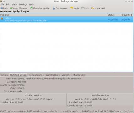Start Full Upgrade from toolbar
This screenshot has width=134, height=113.
(x=60, y=8)
